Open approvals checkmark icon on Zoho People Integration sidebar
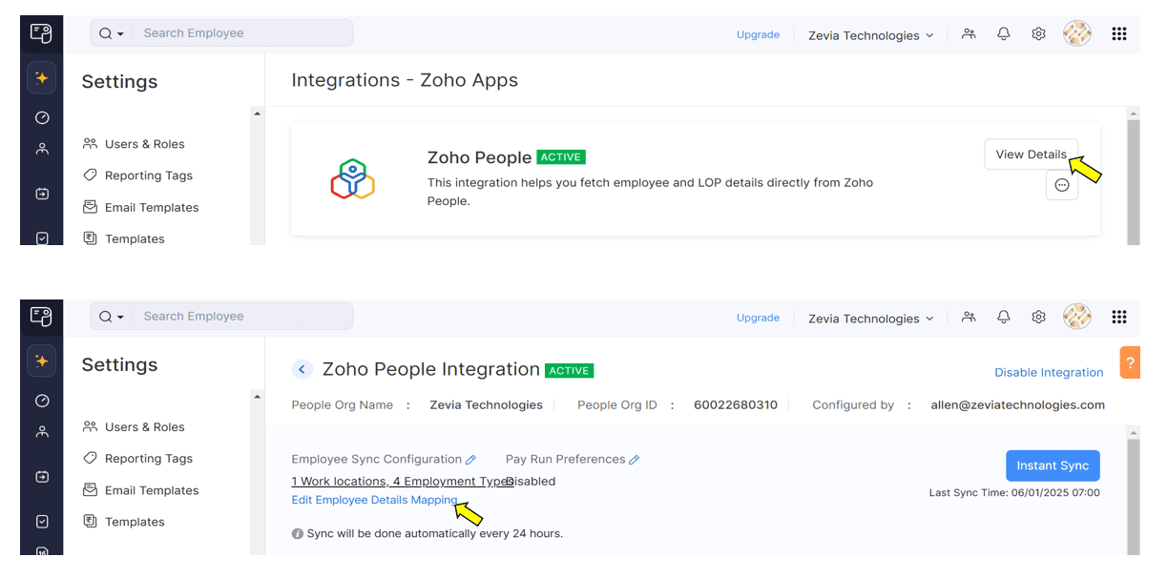The image size is (1168, 578). pyautogui.click(x=42, y=522)
